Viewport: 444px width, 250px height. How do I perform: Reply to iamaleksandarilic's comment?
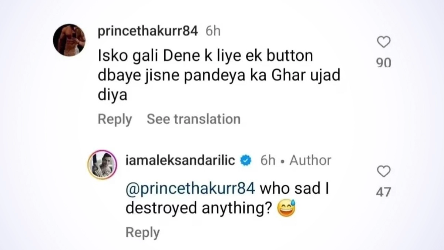click(142, 233)
